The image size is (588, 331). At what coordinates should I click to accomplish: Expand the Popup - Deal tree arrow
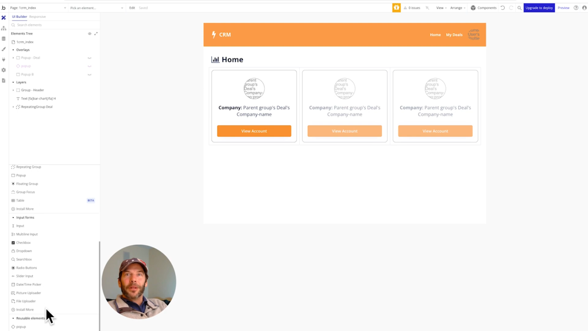tap(13, 58)
